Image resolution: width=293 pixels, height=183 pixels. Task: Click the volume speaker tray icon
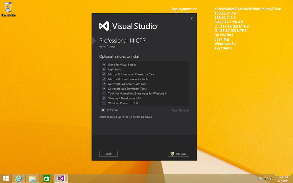271,179
